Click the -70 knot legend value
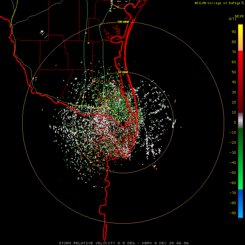The width and height of the screenshot is (245, 245). pos(233,193)
